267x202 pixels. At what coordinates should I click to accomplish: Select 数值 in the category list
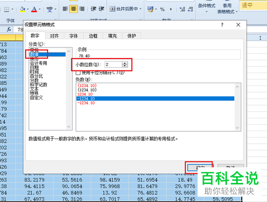point(48,54)
